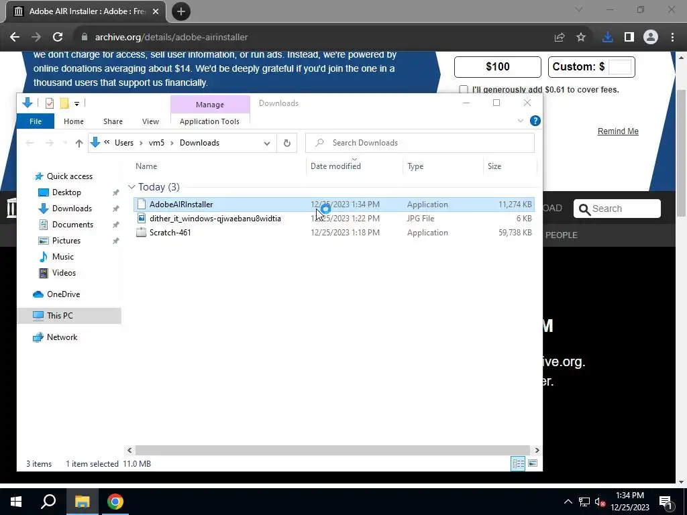
Task: Check the add $0.61 fees checkbox
Action: (464, 90)
